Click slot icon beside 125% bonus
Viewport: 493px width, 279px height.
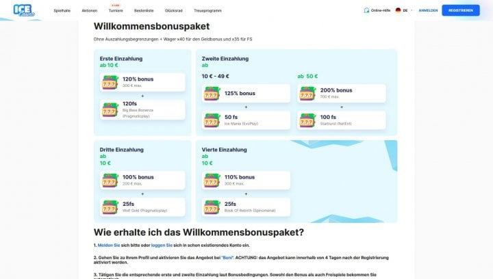212,93
